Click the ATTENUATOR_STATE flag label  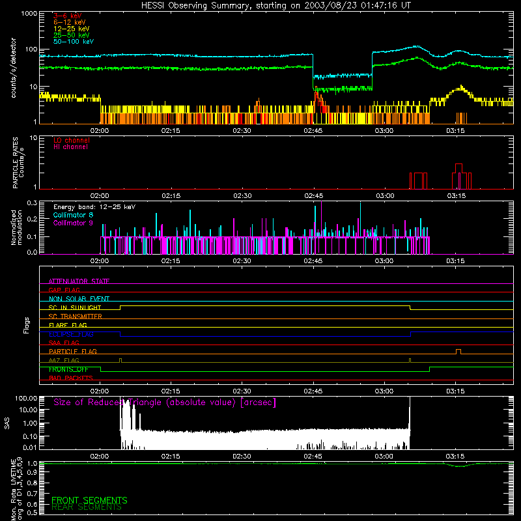[x=79, y=281]
